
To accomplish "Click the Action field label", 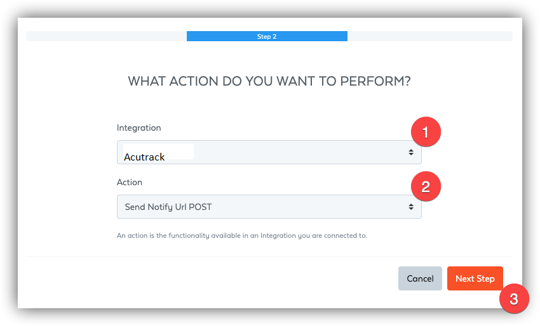I will [x=129, y=182].
